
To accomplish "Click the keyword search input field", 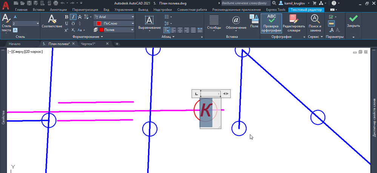I will (x=246, y=3).
